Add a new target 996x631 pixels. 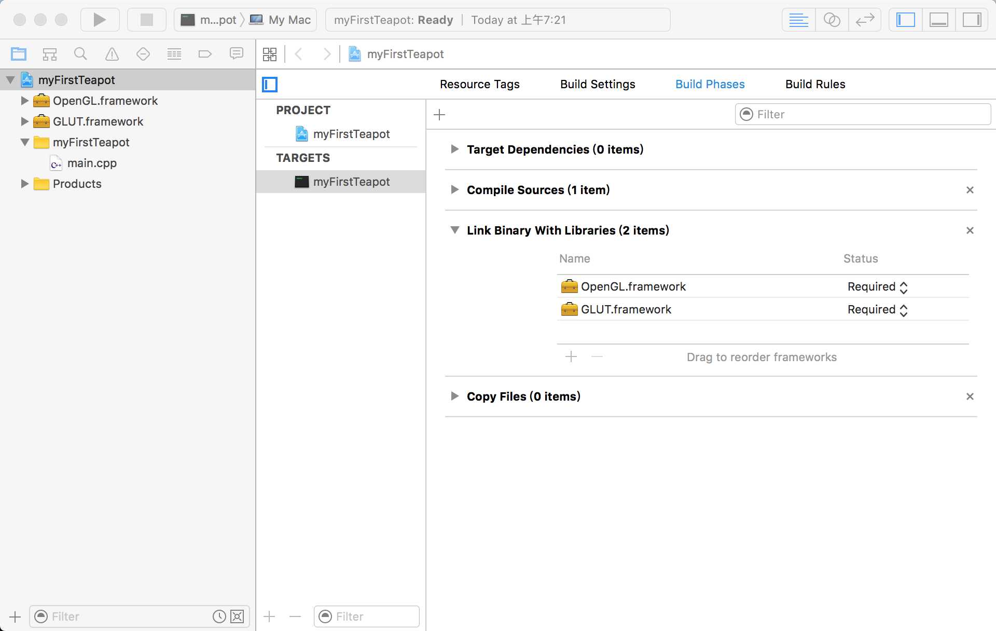tap(270, 616)
